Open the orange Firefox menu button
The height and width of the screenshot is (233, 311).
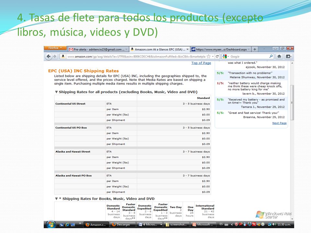coord(55,48)
